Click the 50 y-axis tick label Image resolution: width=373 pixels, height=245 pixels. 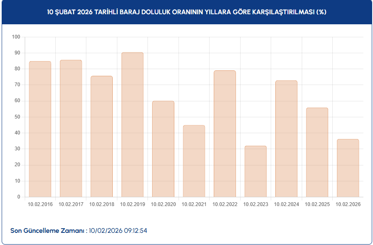tap(17, 117)
